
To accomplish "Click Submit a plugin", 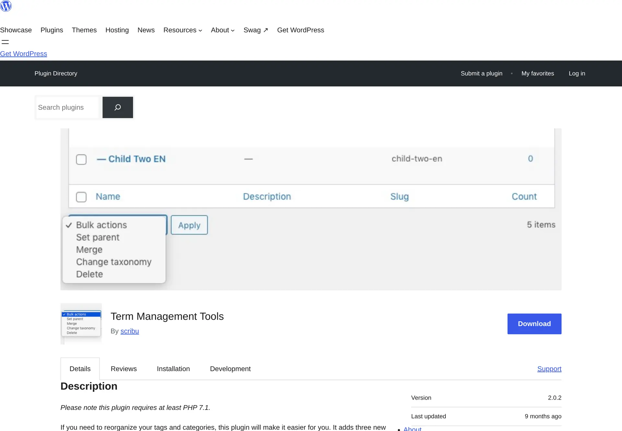I will tap(481, 73).
